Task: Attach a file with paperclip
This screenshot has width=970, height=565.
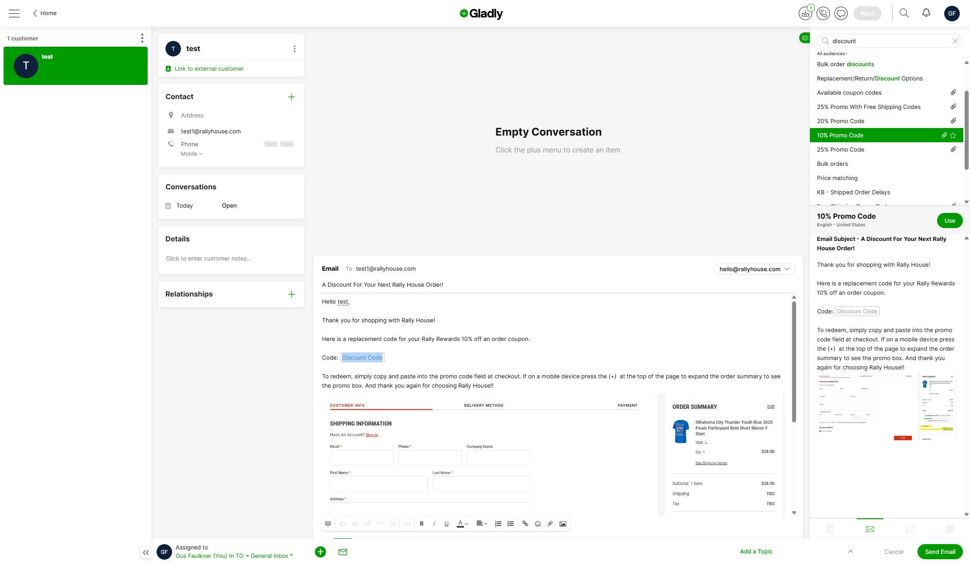Action: point(550,524)
